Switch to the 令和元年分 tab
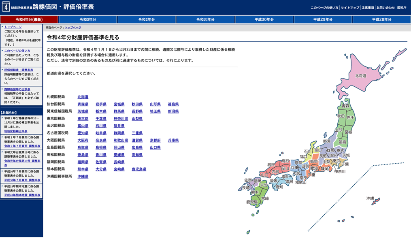411x239 pixels. 205,19
